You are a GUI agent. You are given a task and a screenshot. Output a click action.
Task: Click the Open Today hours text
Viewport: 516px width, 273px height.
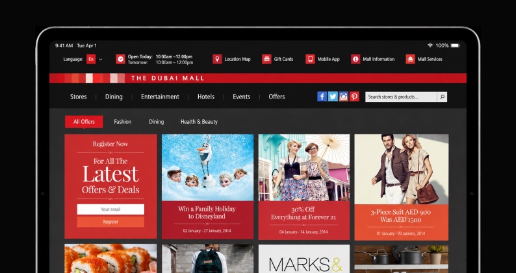(160, 56)
